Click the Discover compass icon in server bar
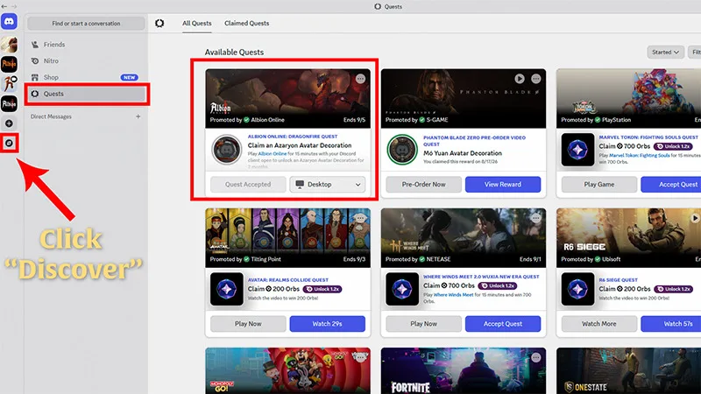The width and height of the screenshot is (701, 394). [9, 143]
